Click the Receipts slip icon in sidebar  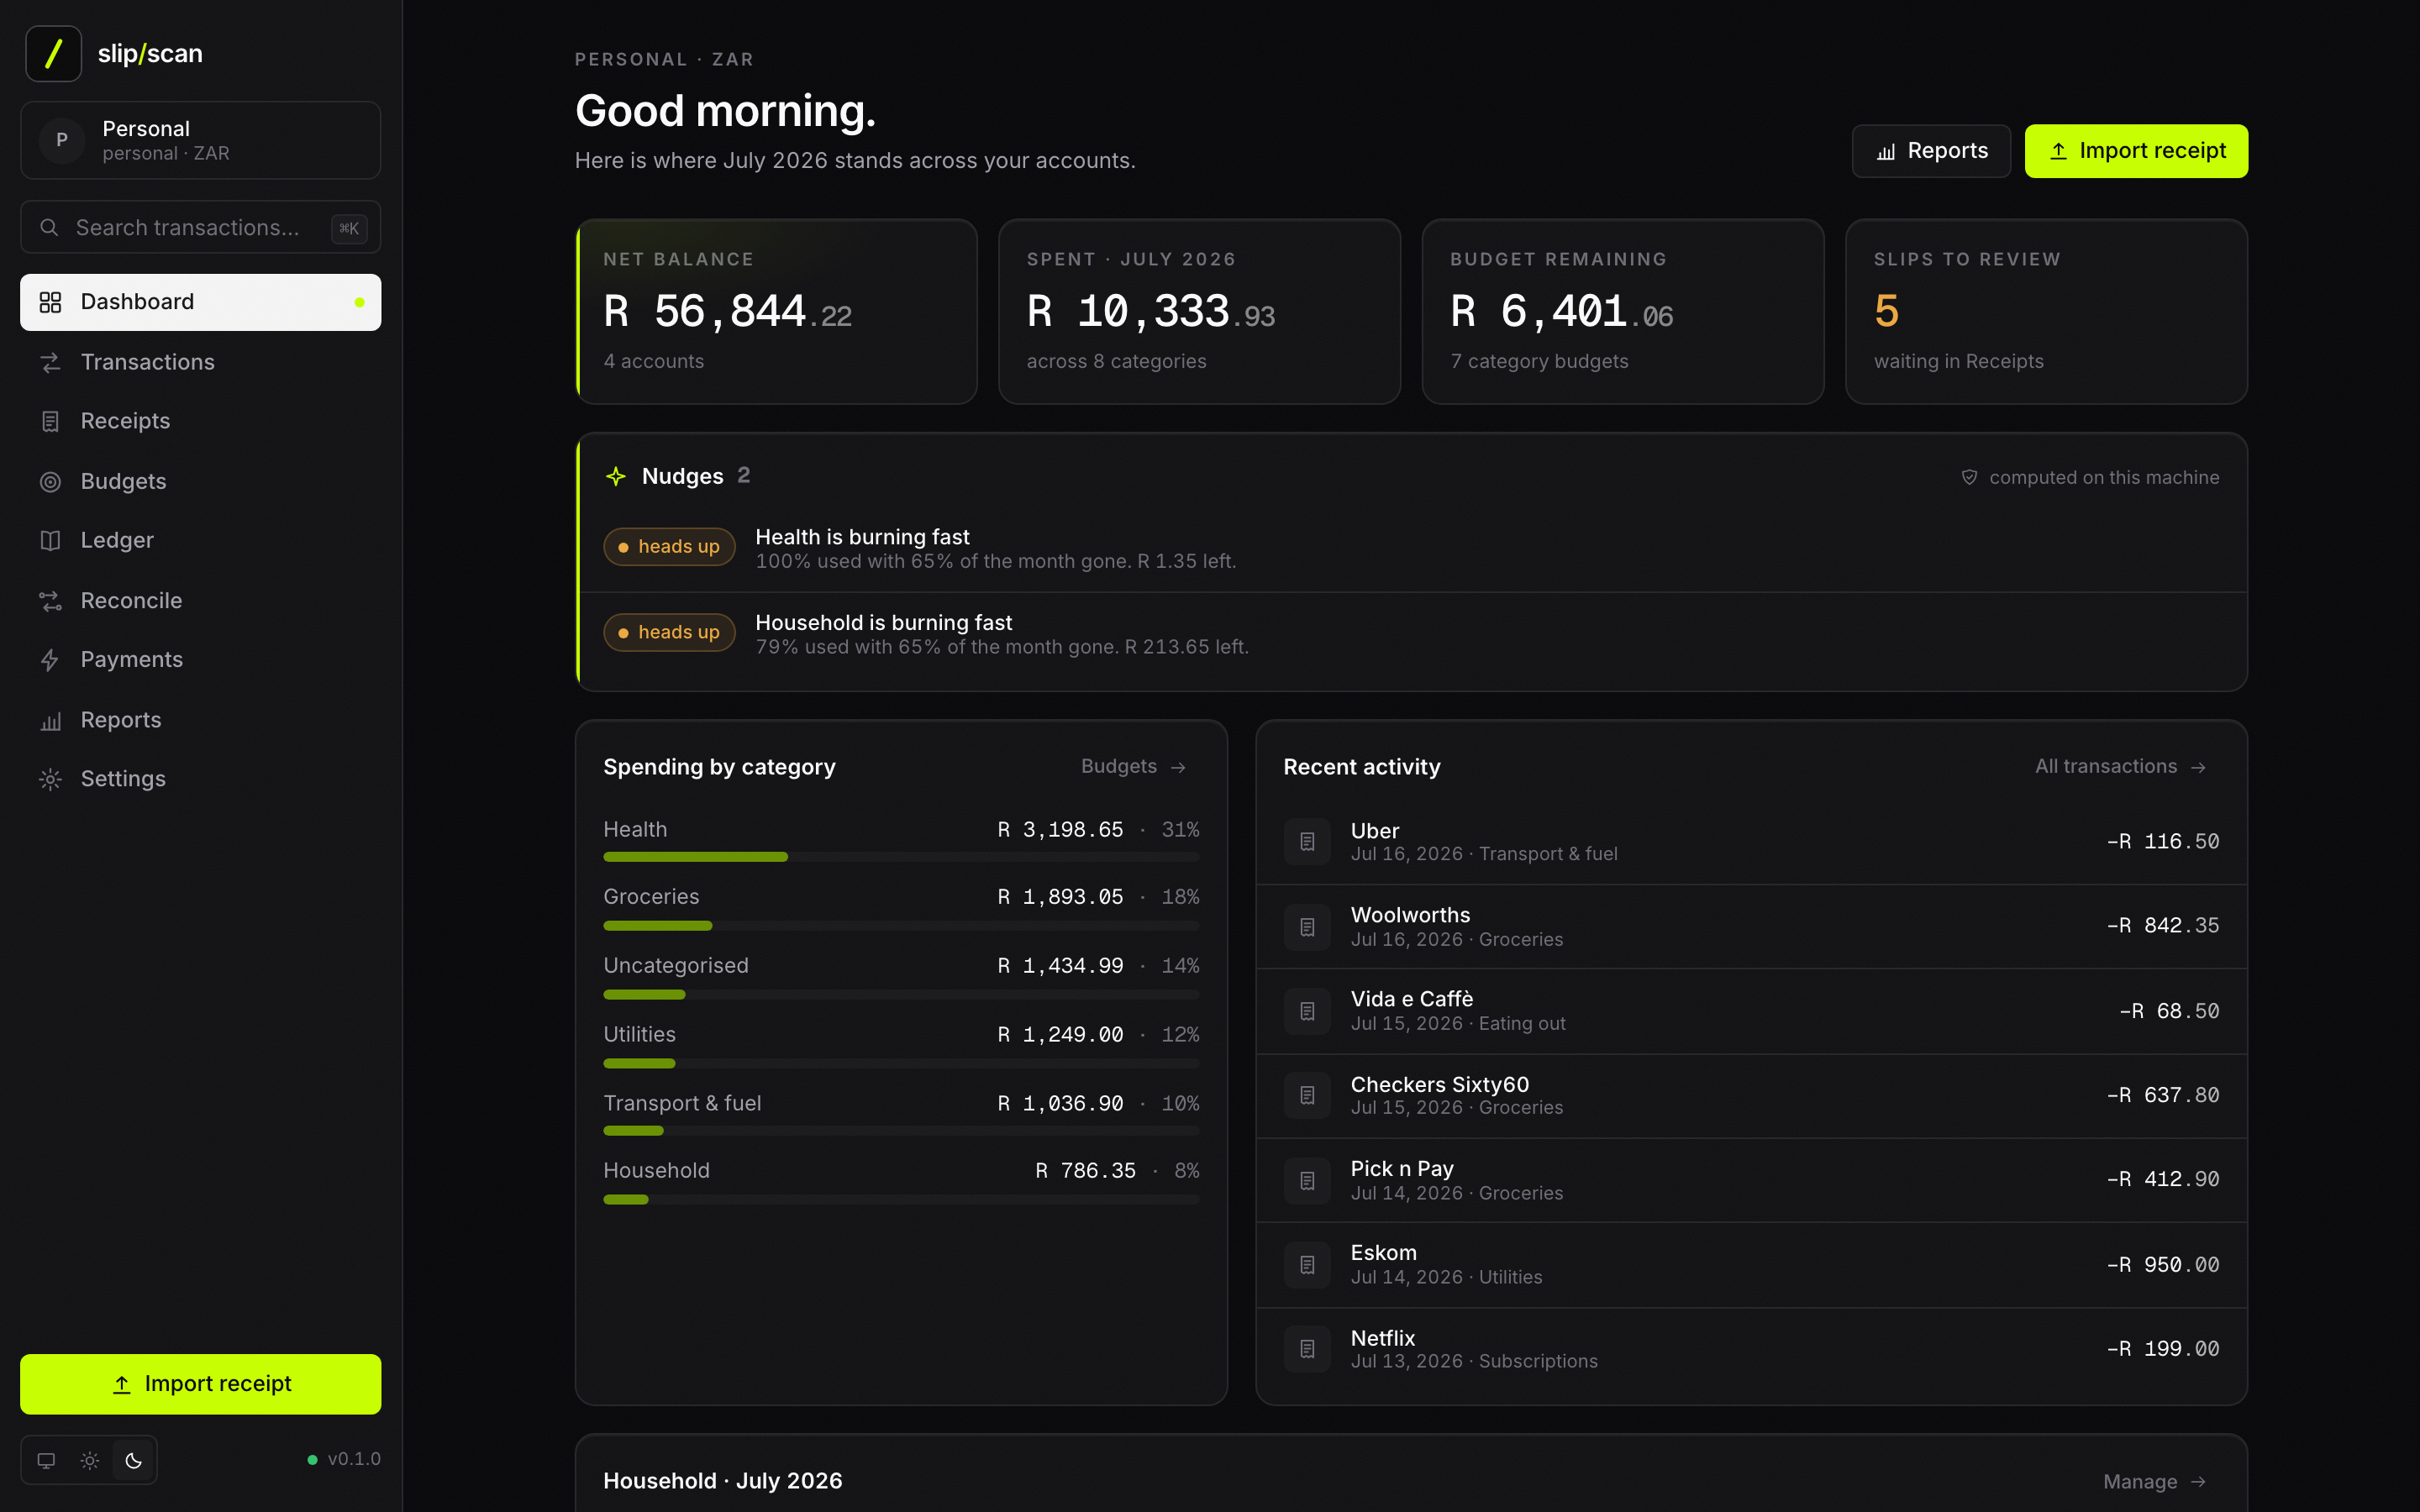50,421
